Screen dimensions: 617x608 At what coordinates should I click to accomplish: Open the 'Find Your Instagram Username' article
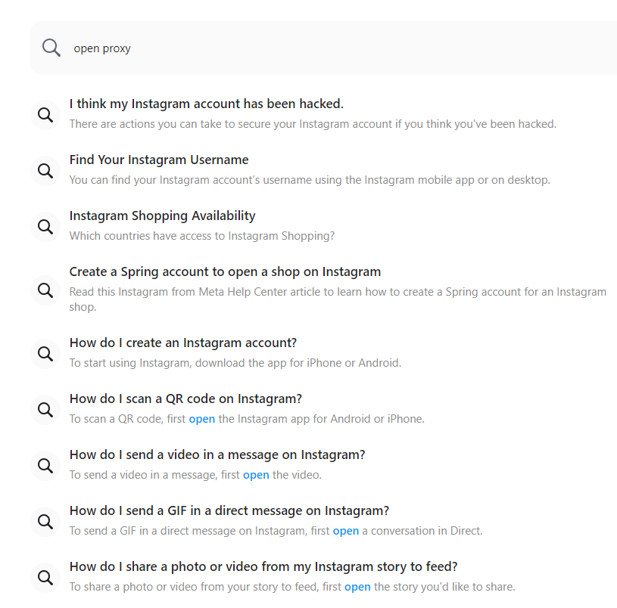pyautogui.click(x=159, y=160)
